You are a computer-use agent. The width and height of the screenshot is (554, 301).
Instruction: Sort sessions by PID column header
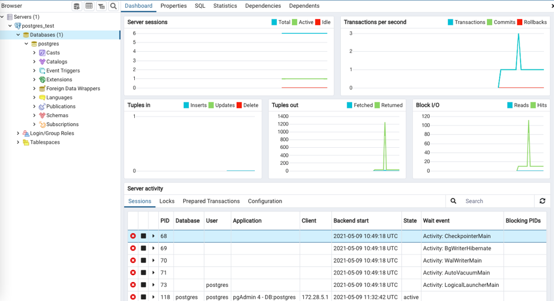point(165,221)
